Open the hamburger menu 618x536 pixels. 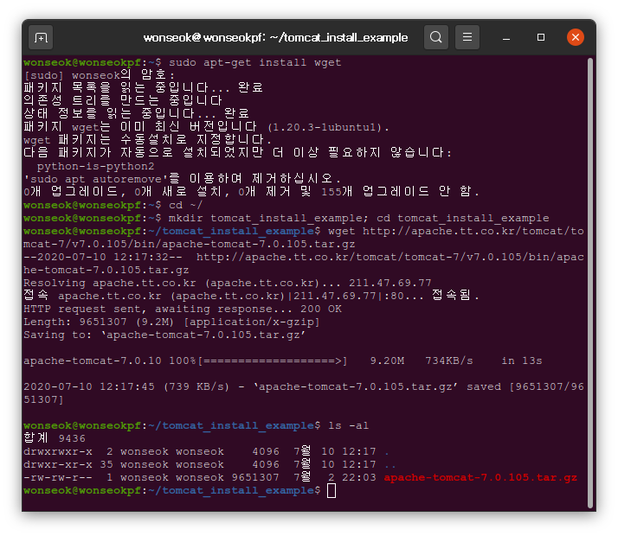pos(467,37)
